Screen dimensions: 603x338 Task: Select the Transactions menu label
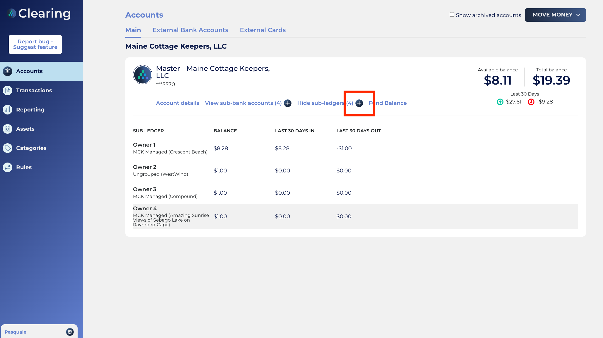pyautogui.click(x=34, y=90)
